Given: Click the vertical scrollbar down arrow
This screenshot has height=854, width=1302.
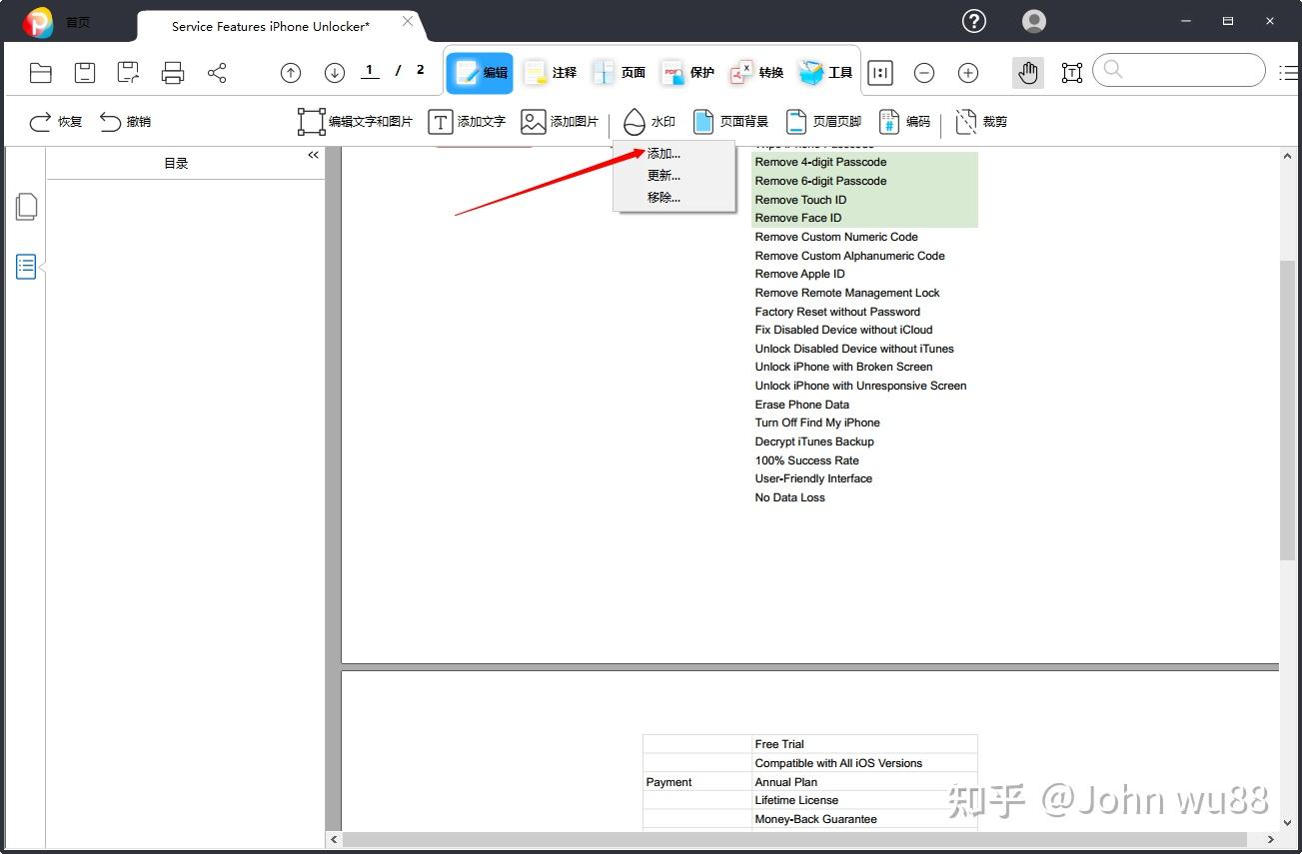Looking at the screenshot, I should pyautogui.click(x=1287, y=824).
